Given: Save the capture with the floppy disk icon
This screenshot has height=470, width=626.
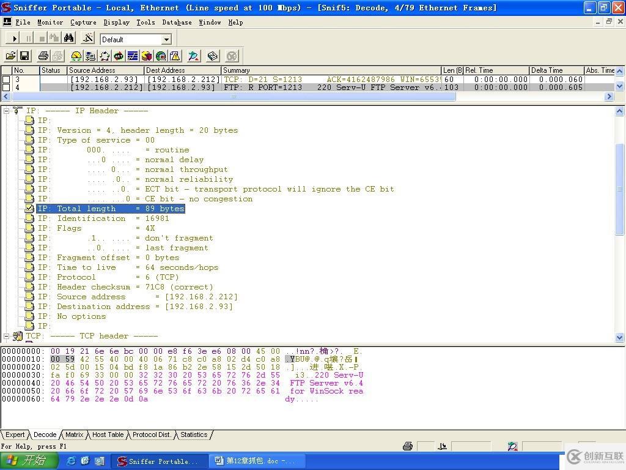Looking at the screenshot, I should tap(24, 56).
